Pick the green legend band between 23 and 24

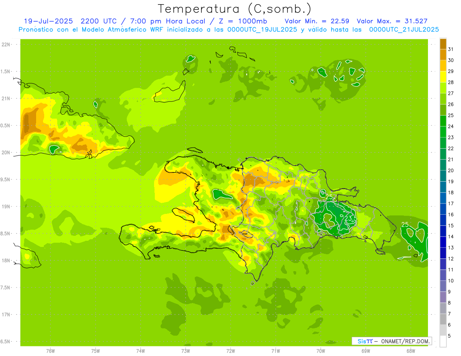click(443, 132)
